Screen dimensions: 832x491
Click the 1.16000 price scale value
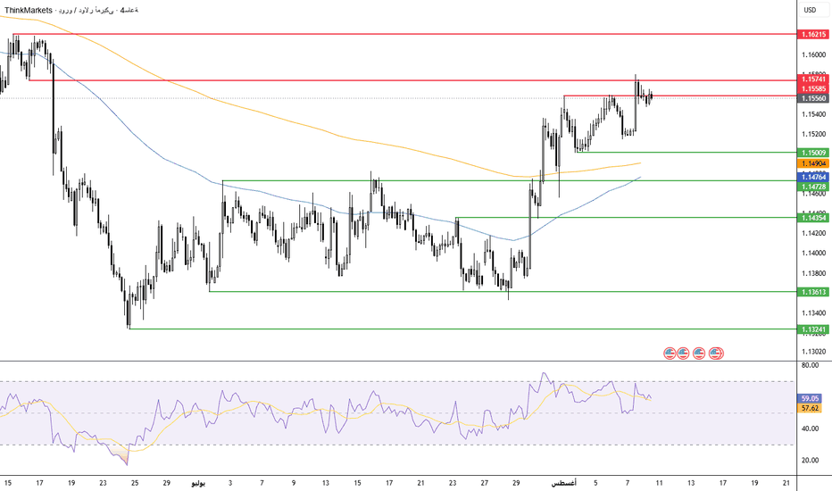click(x=814, y=54)
